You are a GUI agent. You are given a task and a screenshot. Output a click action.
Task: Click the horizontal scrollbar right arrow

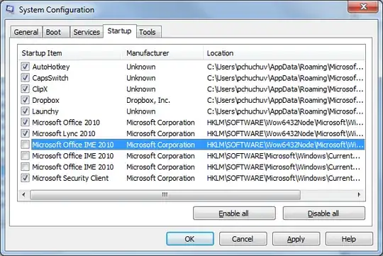pyautogui.click(x=359, y=195)
